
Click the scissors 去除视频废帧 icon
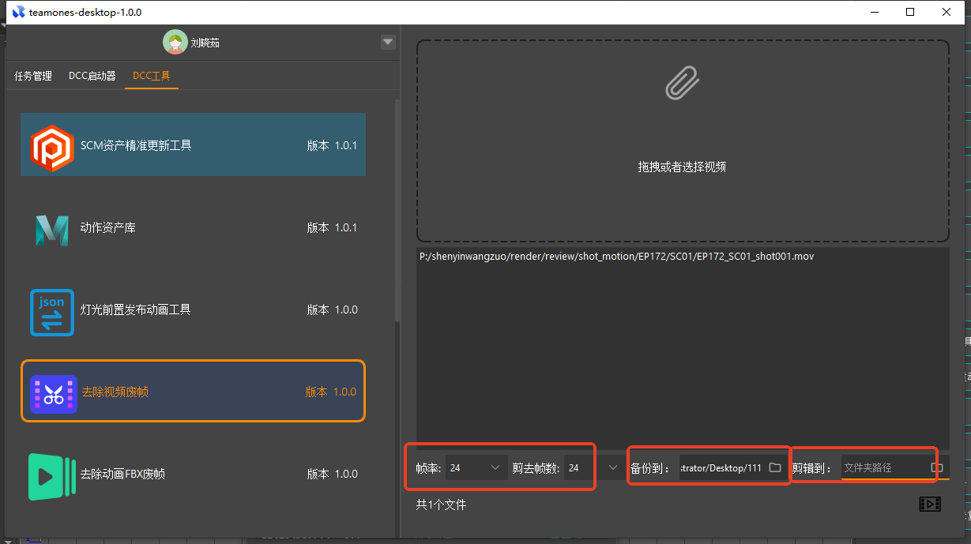(x=53, y=393)
